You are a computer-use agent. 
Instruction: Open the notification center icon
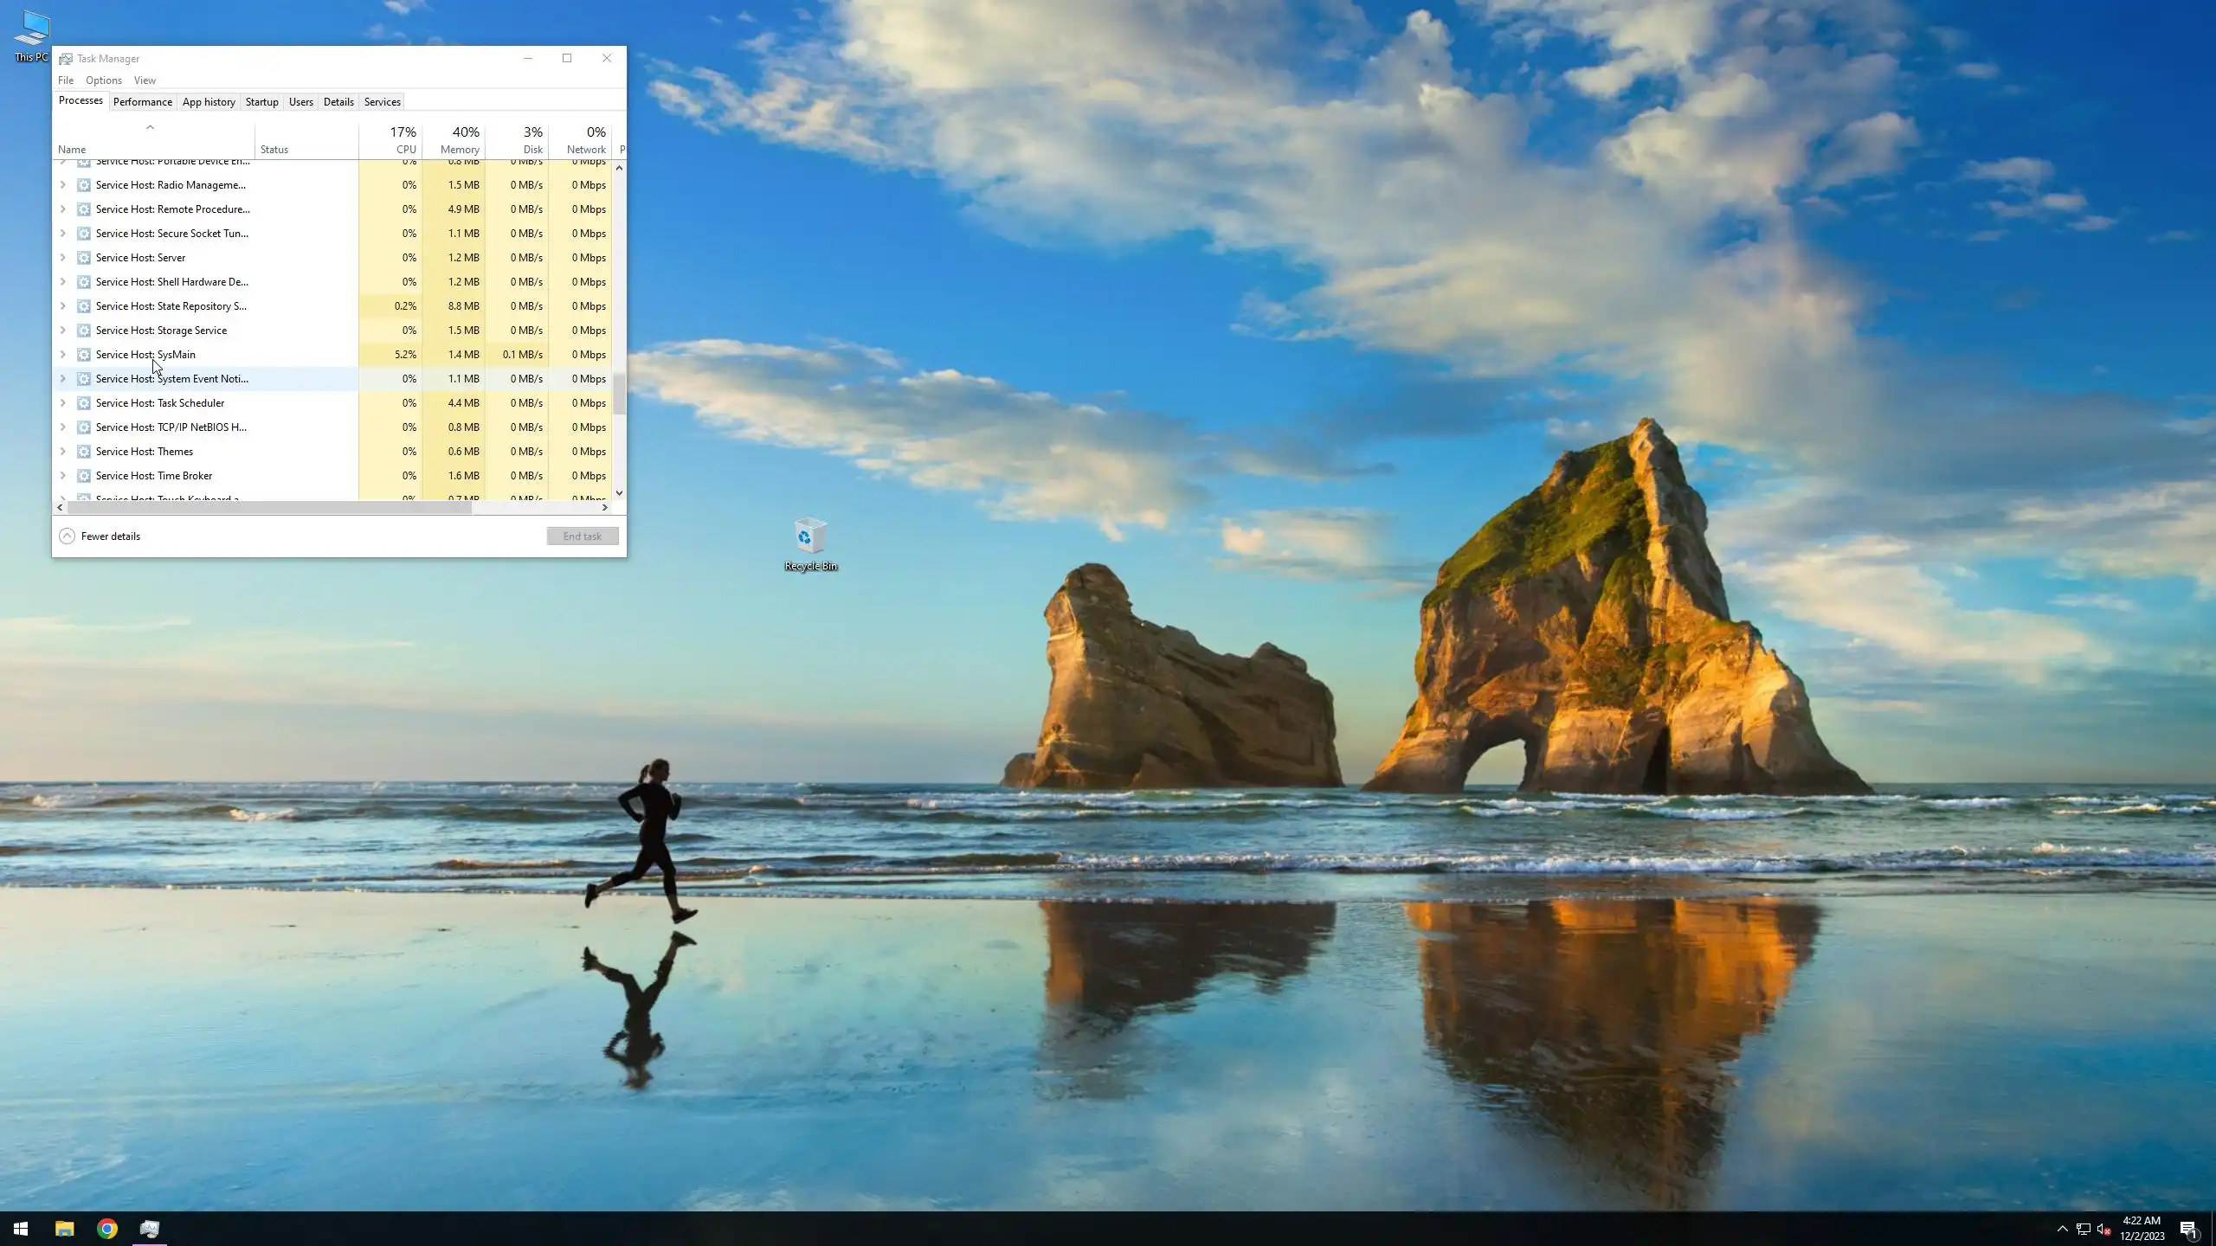tap(2187, 1230)
